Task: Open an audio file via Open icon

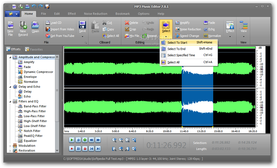Action: point(35,27)
